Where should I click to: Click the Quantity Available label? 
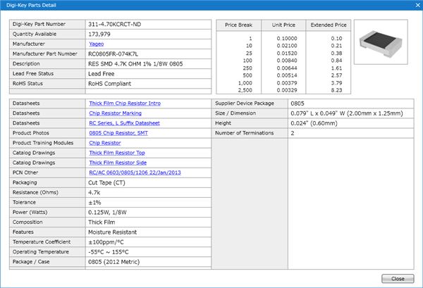click(x=35, y=35)
